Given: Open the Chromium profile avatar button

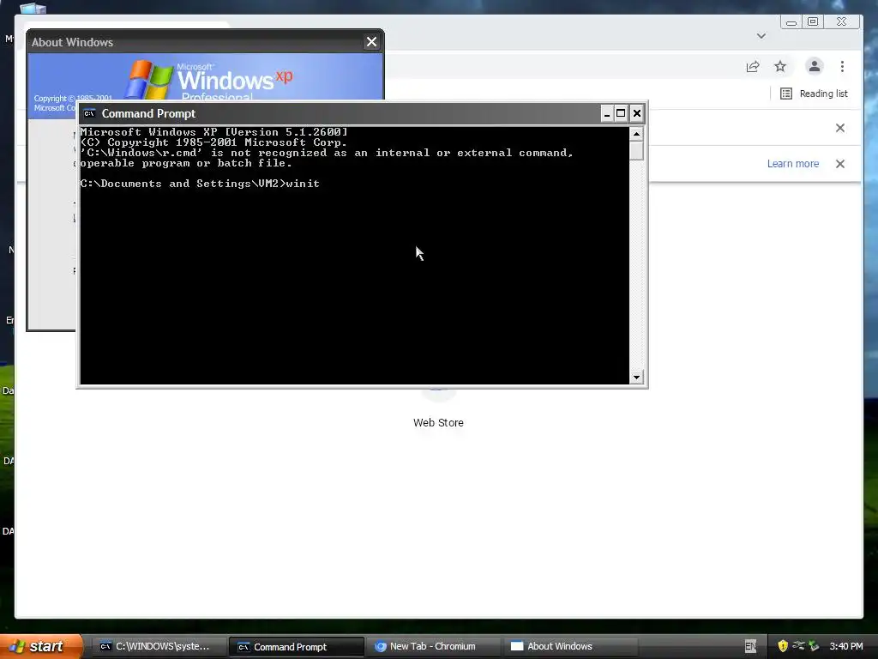Looking at the screenshot, I should (x=815, y=66).
